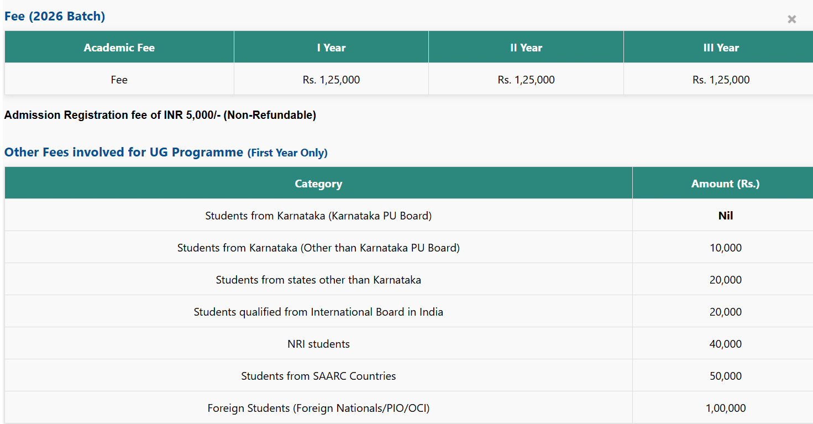Select the II Year column header
The image size is (813, 424).
click(x=526, y=48)
